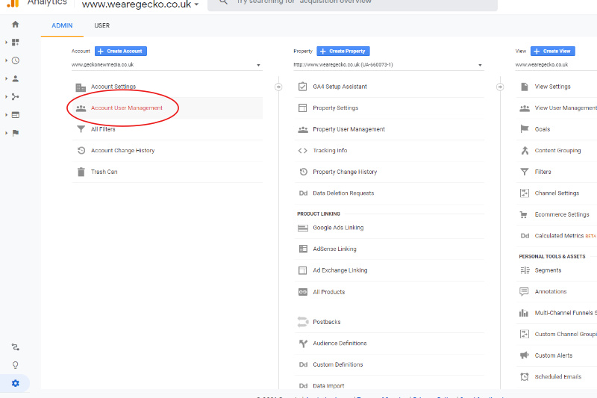Open the Behavior window icon in sidebar
Viewport: 597px width, 398px height.
[15, 115]
